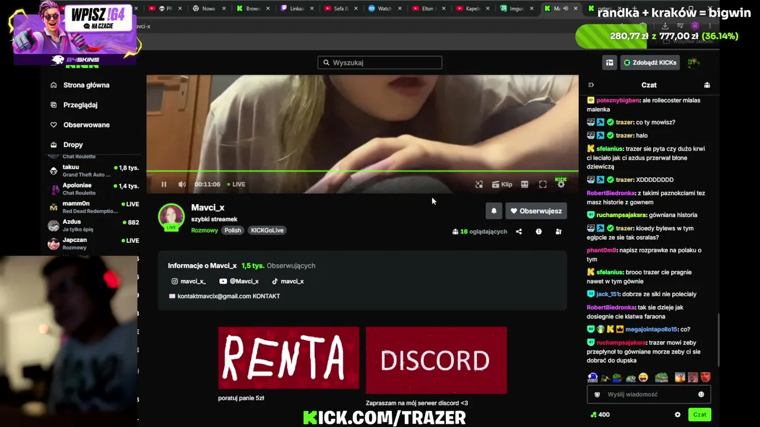Open the video player settings gear
This screenshot has height=427, width=760.
click(x=561, y=184)
